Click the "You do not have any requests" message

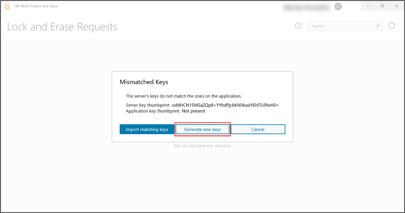[x=202, y=146]
